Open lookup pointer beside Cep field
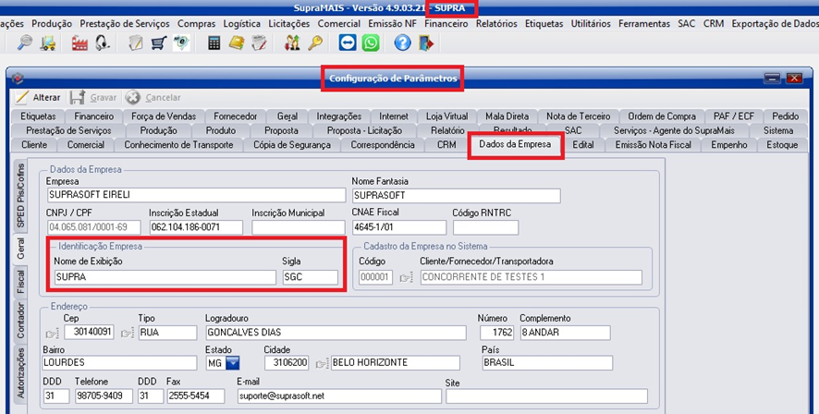Image resolution: width=819 pixels, height=414 pixels. click(x=51, y=333)
